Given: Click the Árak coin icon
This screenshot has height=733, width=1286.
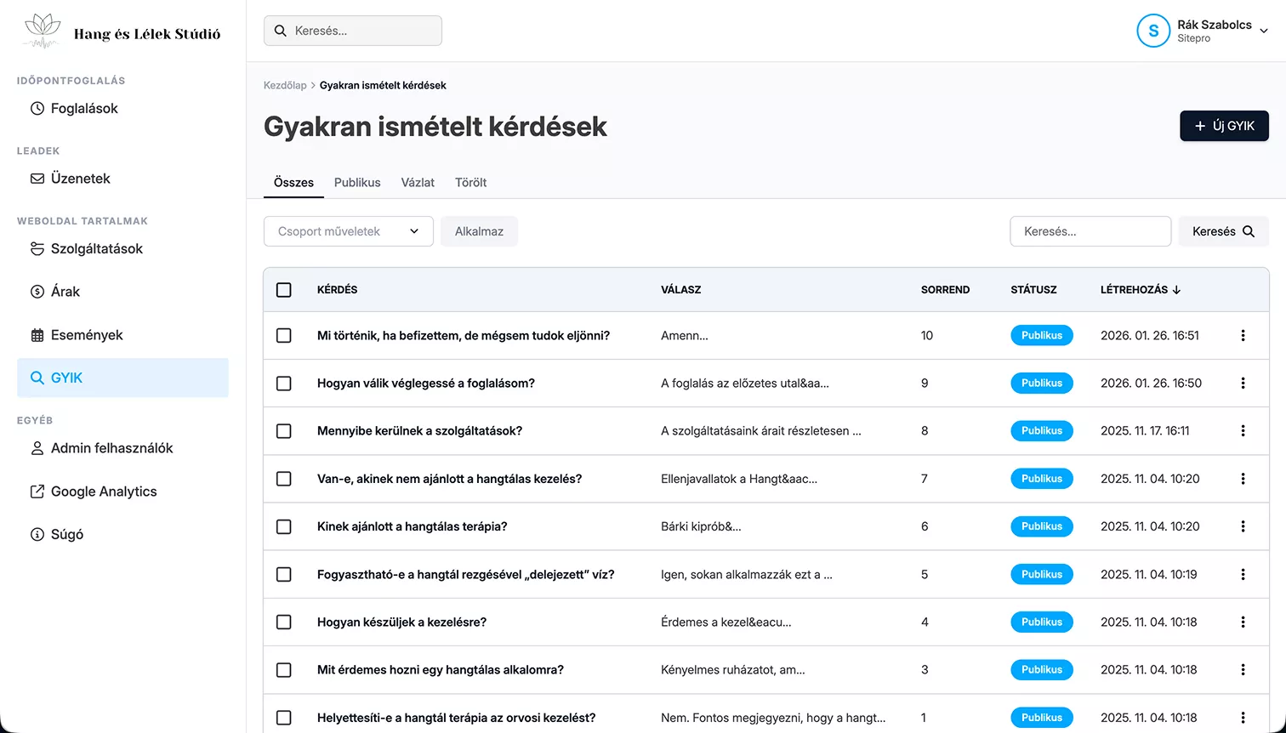Looking at the screenshot, I should [x=37, y=292].
